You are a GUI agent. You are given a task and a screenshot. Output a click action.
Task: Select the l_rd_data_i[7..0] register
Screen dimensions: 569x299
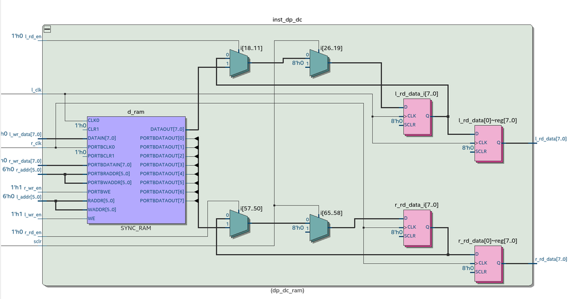pyautogui.click(x=417, y=117)
